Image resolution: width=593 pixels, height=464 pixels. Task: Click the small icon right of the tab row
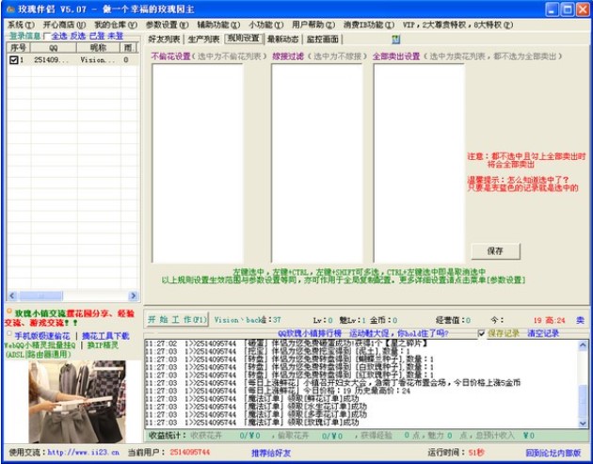tap(396, 40)
